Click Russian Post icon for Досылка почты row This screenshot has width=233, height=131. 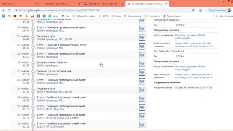(x=142, y=64)
